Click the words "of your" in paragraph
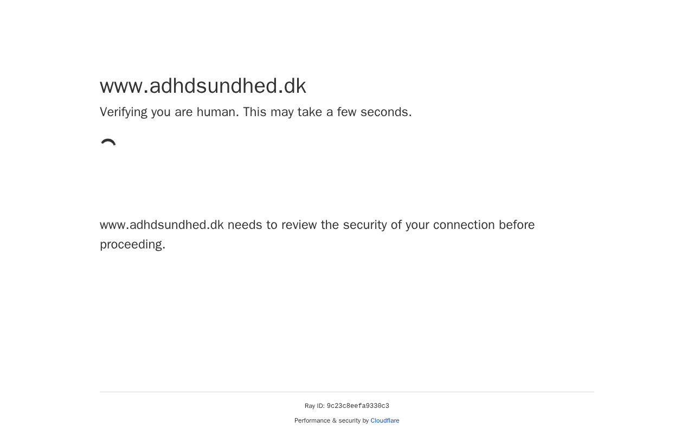Screen dimensions: 694x434 click(409, 225)
